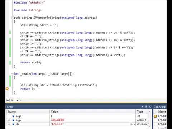This screenshot has width=172, height=129.
Task: Click the #include "stdafx.h" line
Action: point(29,3)
